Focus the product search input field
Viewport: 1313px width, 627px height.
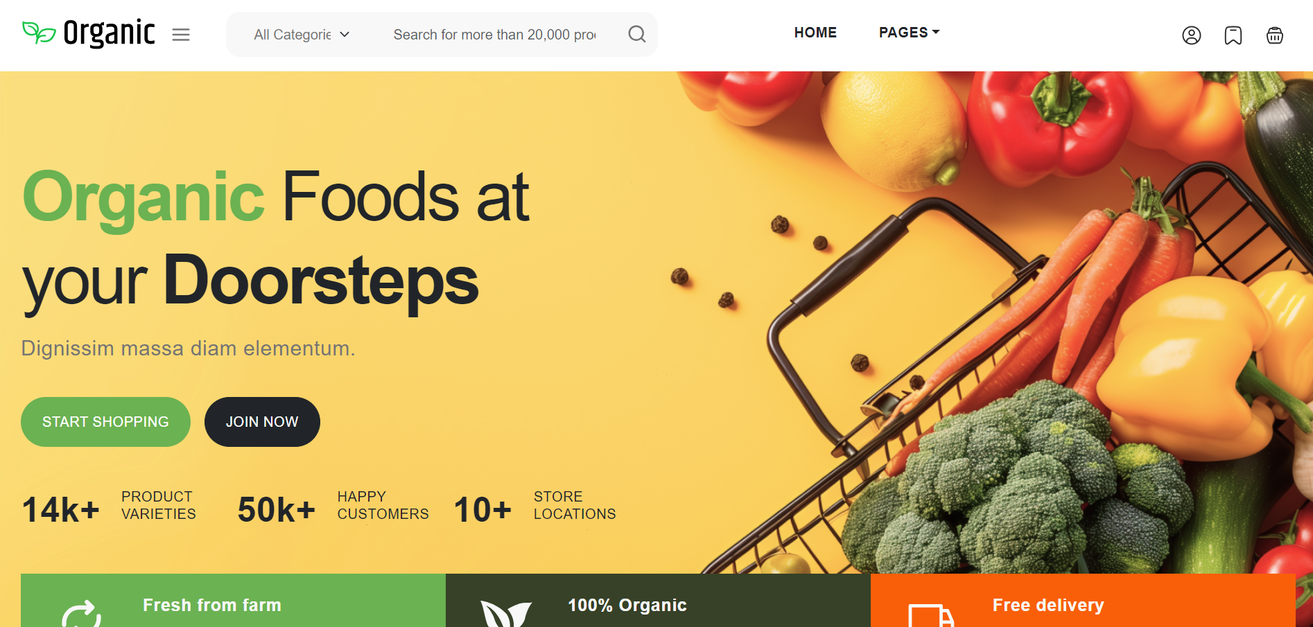[494, 35]
